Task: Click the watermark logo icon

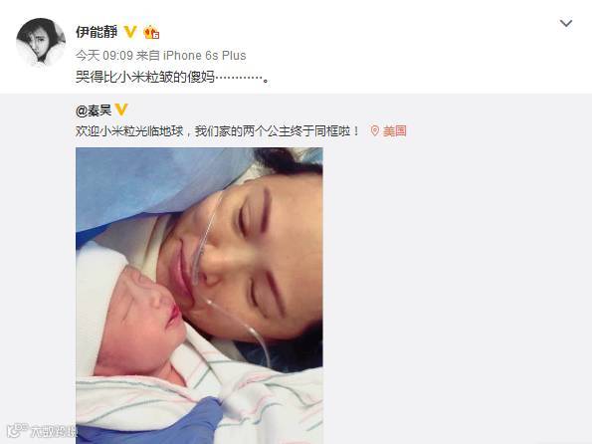Action: click(17, 431)
